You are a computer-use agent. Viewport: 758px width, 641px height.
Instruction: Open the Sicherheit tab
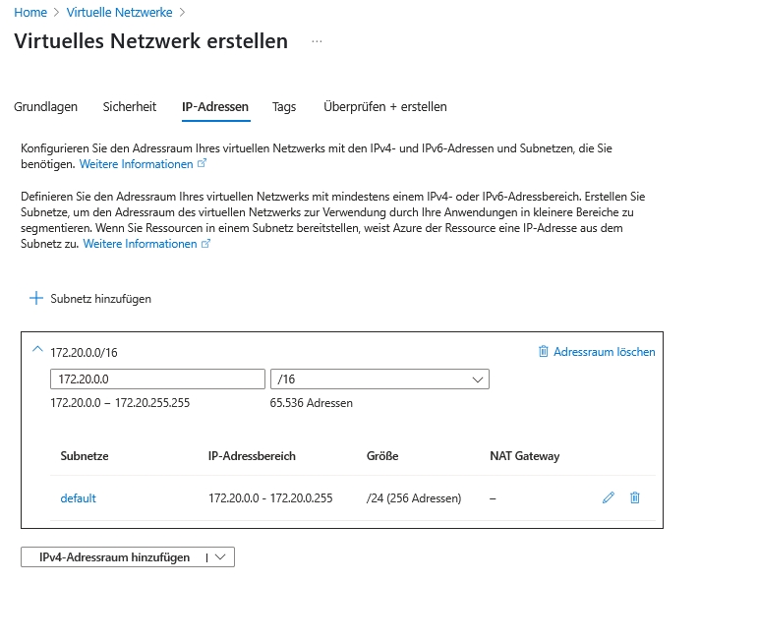[x=130, y=106]
